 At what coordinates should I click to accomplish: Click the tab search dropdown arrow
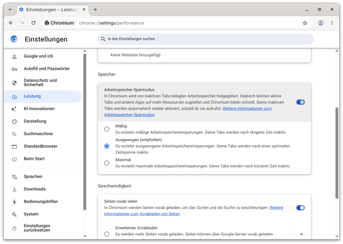[x=10, y=9]
